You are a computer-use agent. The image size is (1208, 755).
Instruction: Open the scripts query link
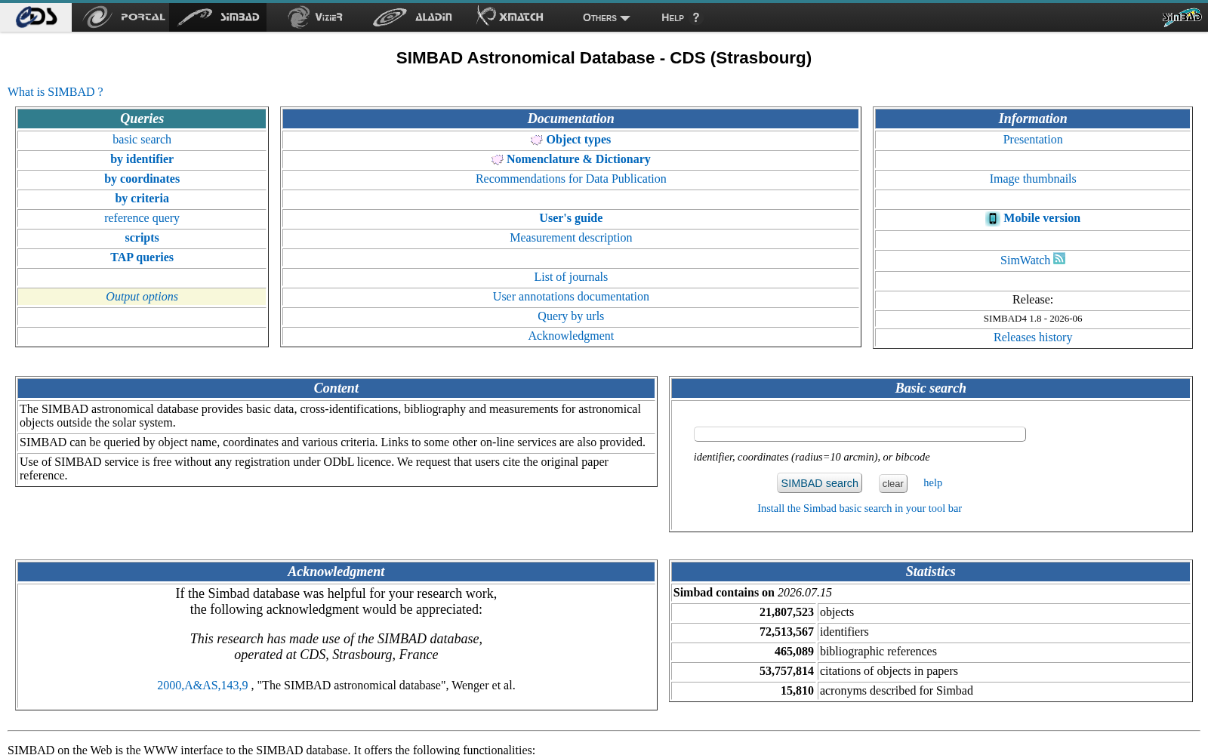pyautogui.click(x=142, y=238)
